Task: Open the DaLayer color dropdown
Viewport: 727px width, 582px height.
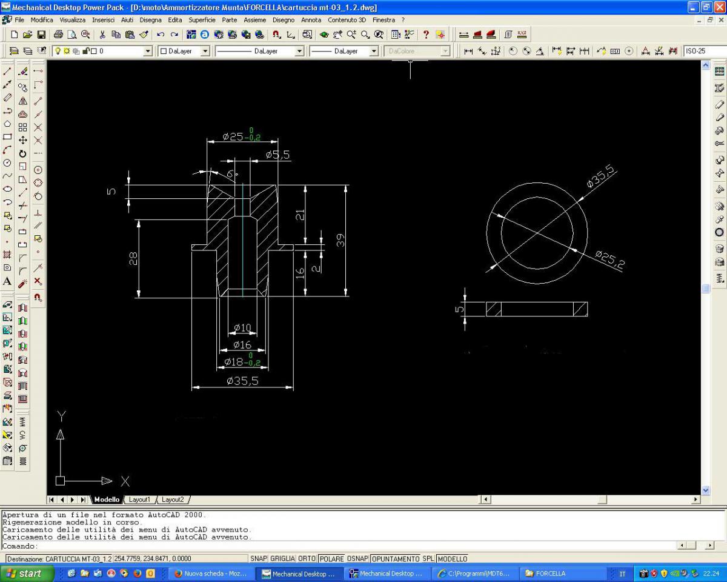Action: coord(205,52)
